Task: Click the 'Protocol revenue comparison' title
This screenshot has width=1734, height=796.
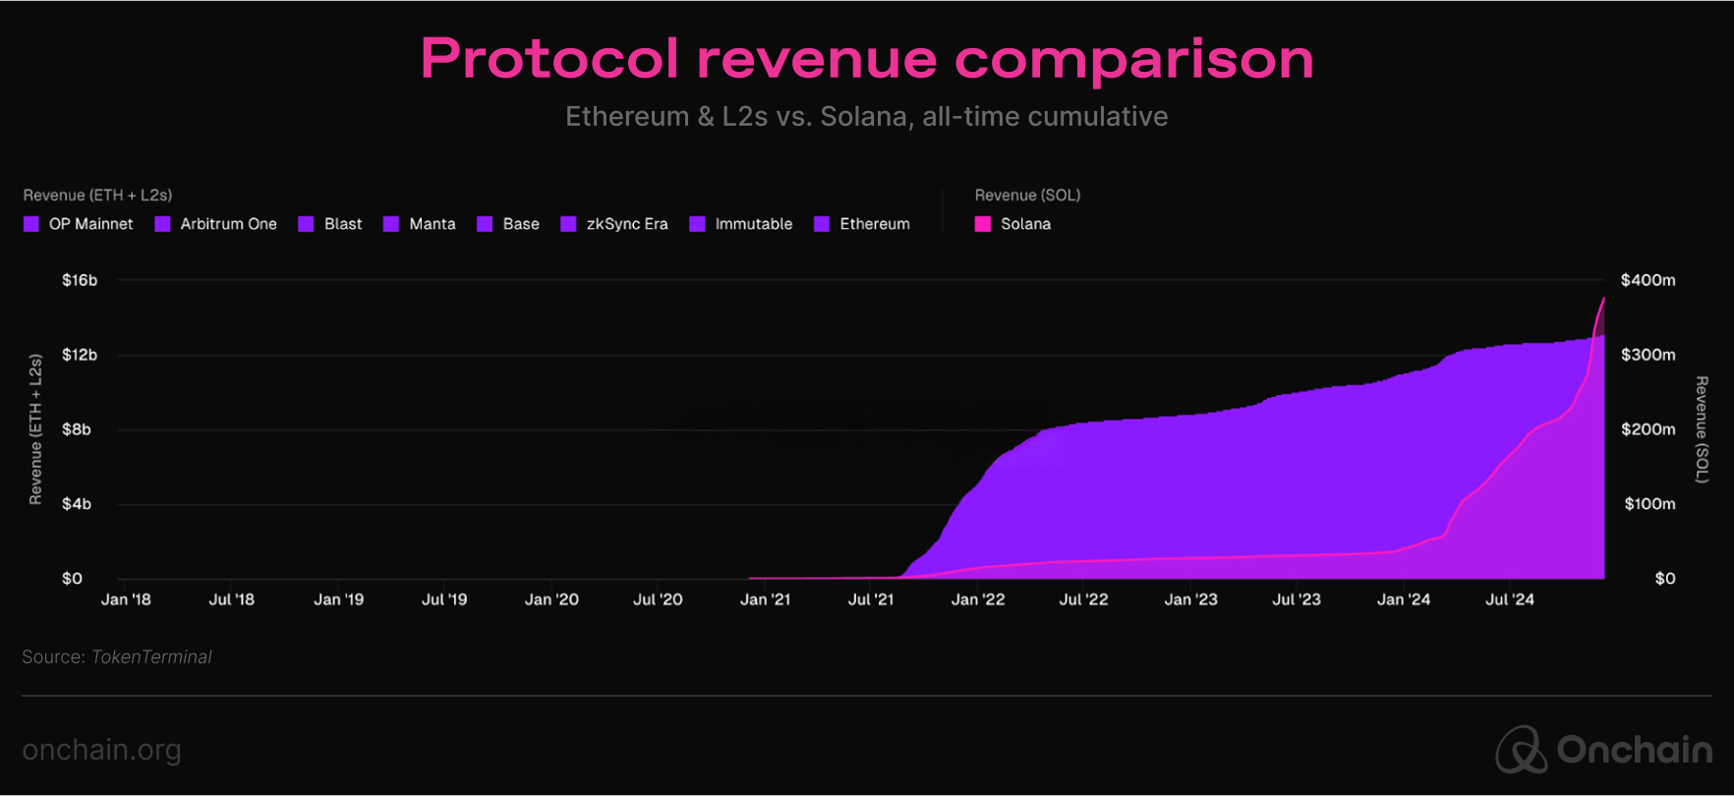Action: point(867,59)
